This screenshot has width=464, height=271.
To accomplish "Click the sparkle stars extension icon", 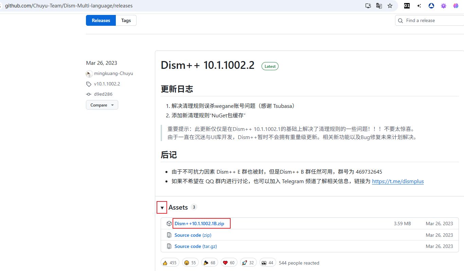I will pyautogui.click(x=419, y=6).
